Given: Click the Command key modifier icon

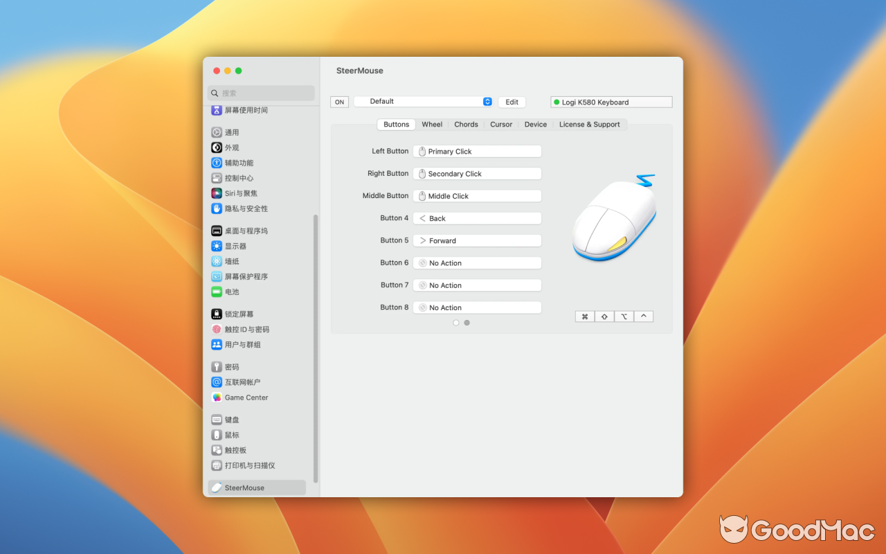Looking at the screenshot, I should pos(584,316).
